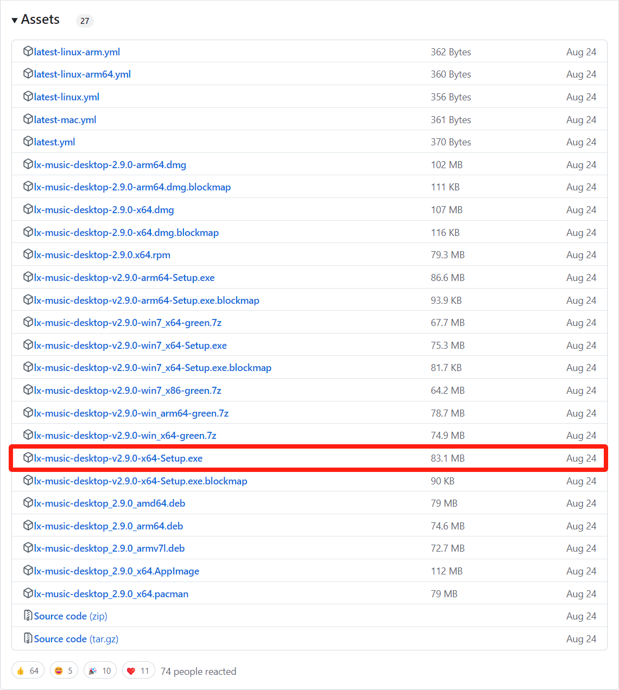Download lx-music-desktop-2.9.0.x64.rpm
This screenshot has width=619, height=690.
102,255
